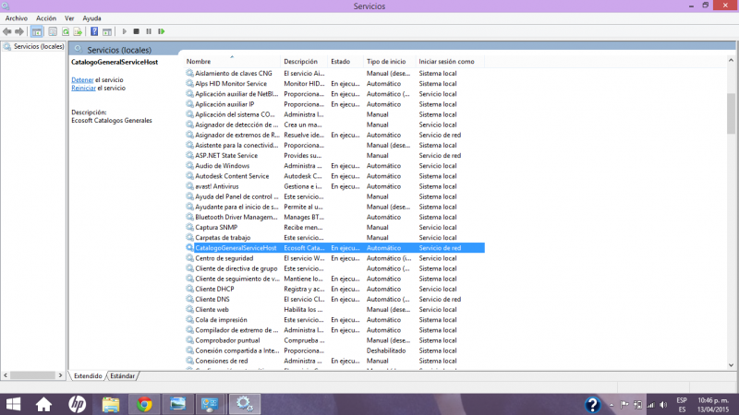Click the Detener link to stop service

82,80
